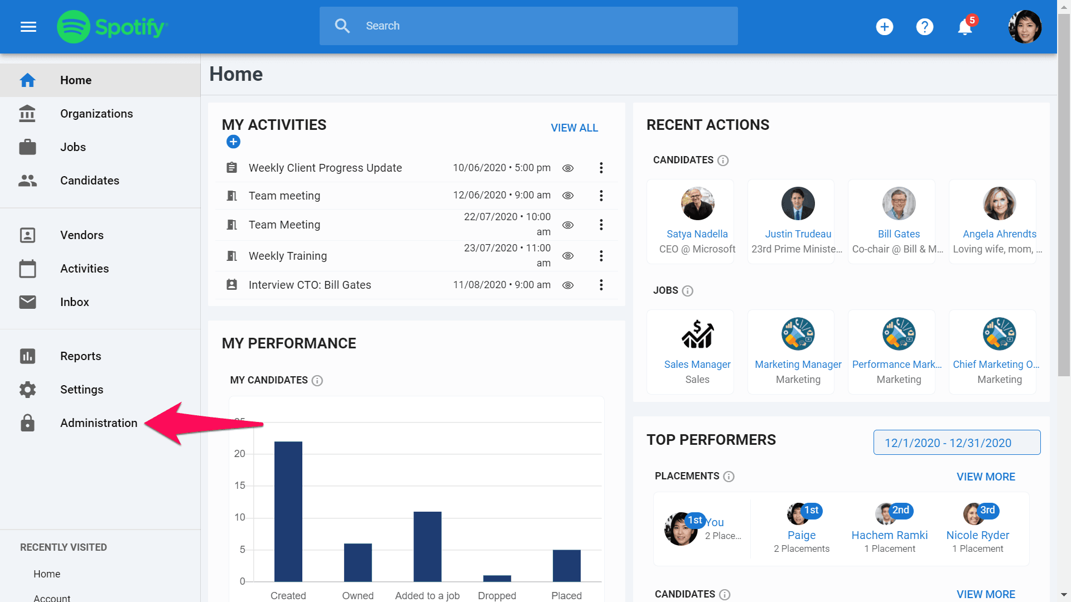Click Bill Gates candidate photo
1071x602 pixels.
(899, 203)
